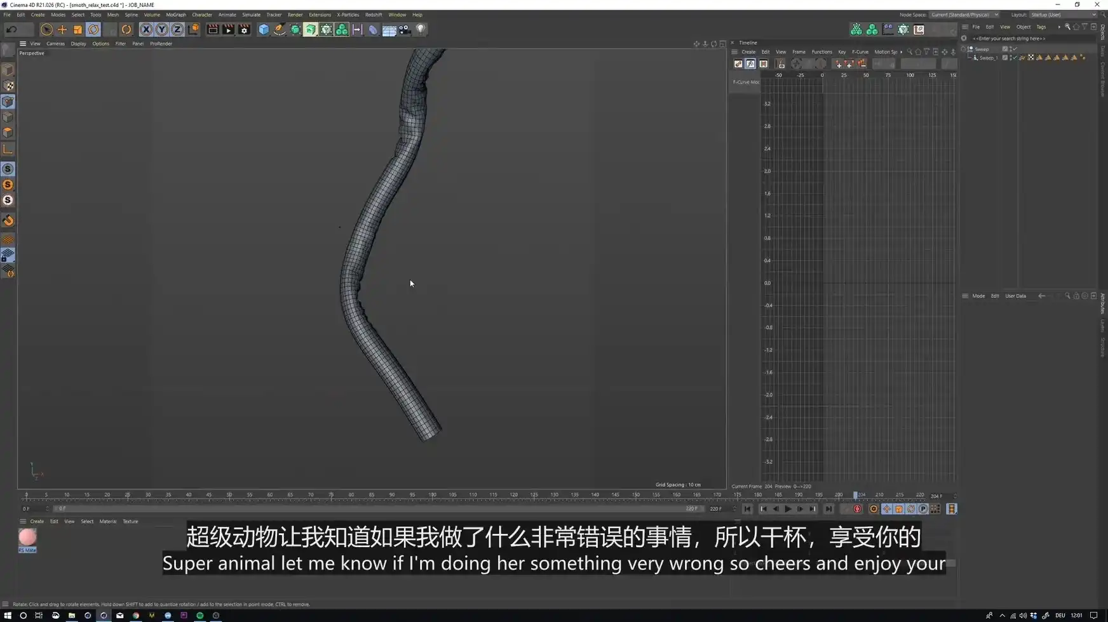
Task: Toggle position keyframe recording
Action: tap(886, 508)
